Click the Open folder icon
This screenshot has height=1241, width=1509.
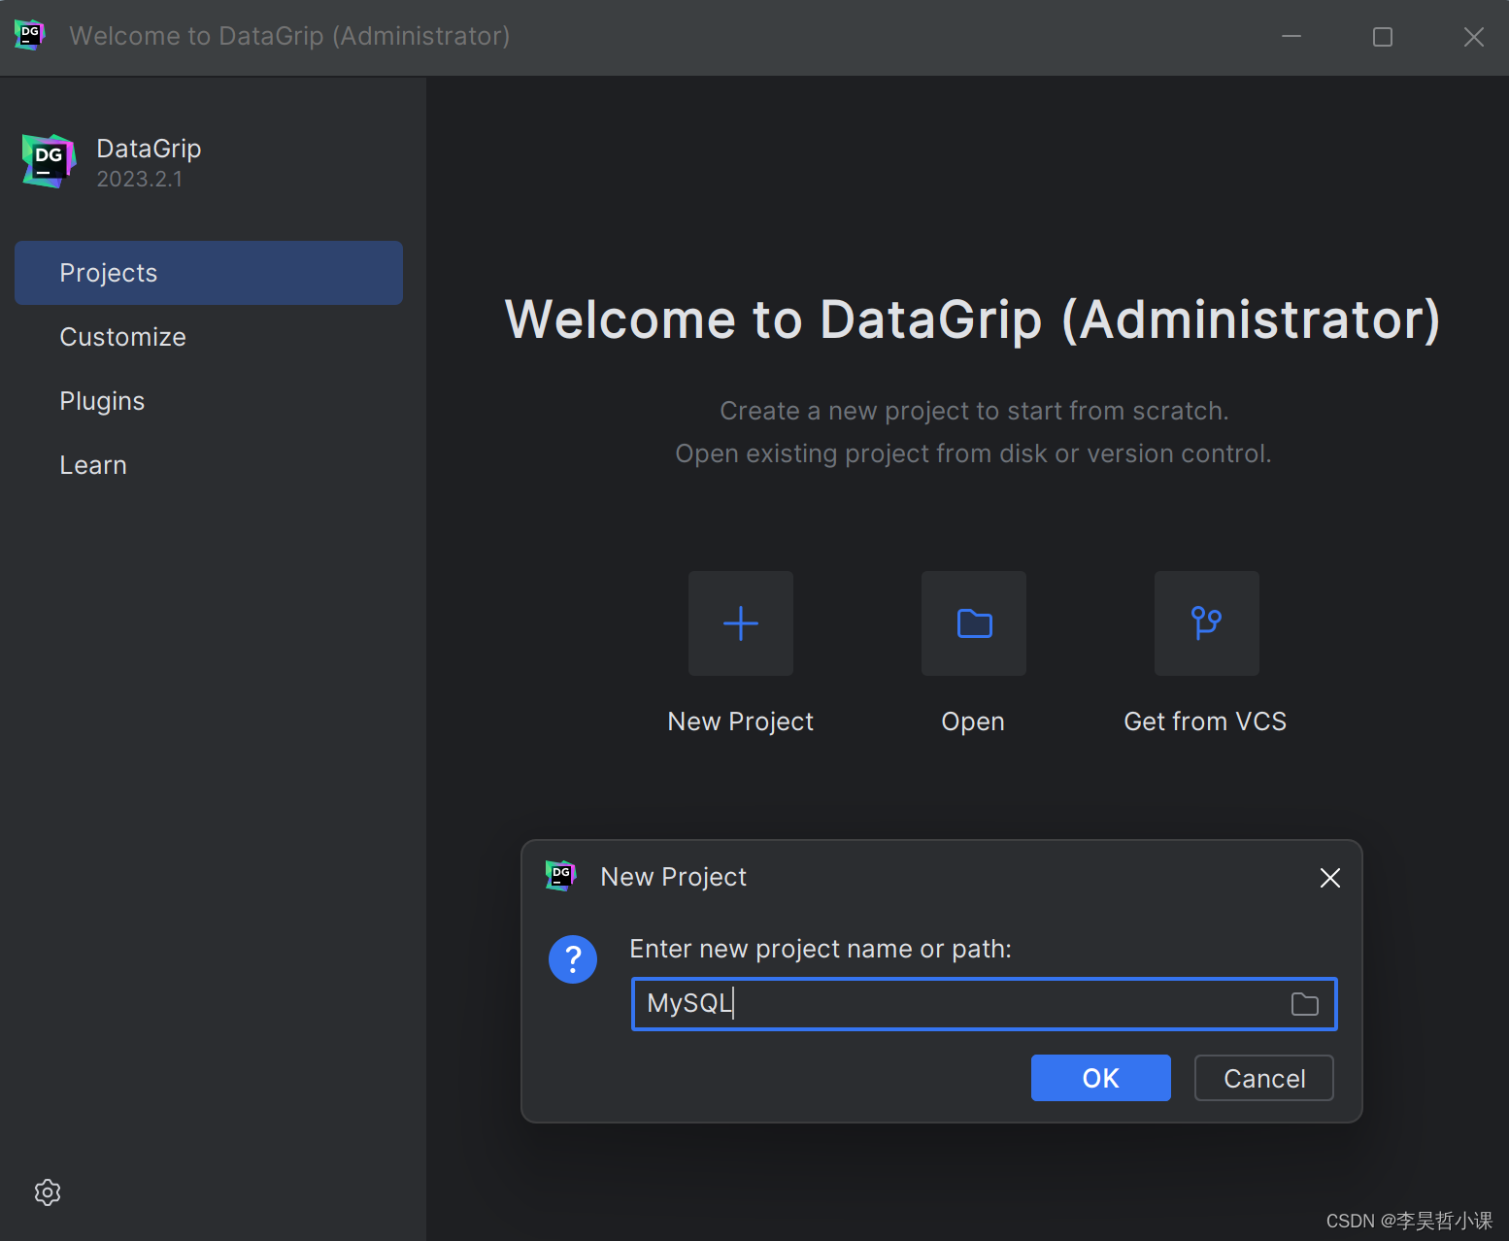click(x=974, y=623)
